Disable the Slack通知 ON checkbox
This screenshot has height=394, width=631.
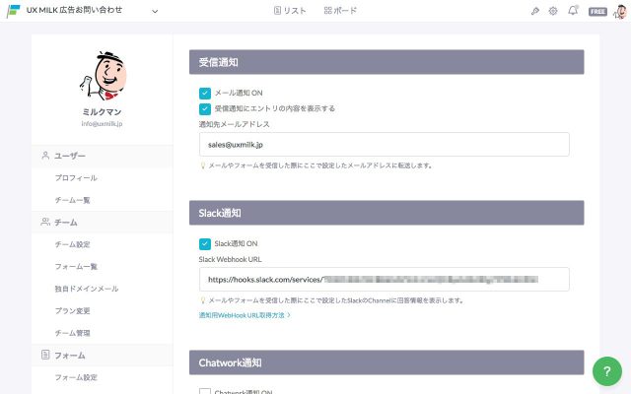[205, 243]
